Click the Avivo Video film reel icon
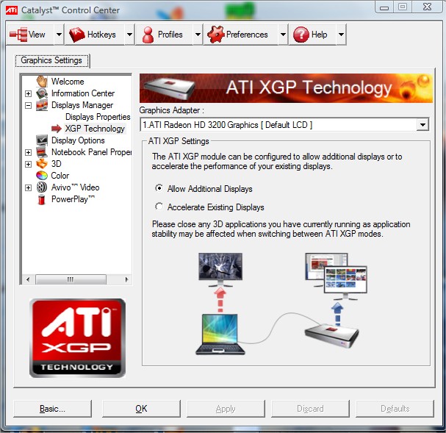Screen dimensions: 446x433 click(42, 187)
